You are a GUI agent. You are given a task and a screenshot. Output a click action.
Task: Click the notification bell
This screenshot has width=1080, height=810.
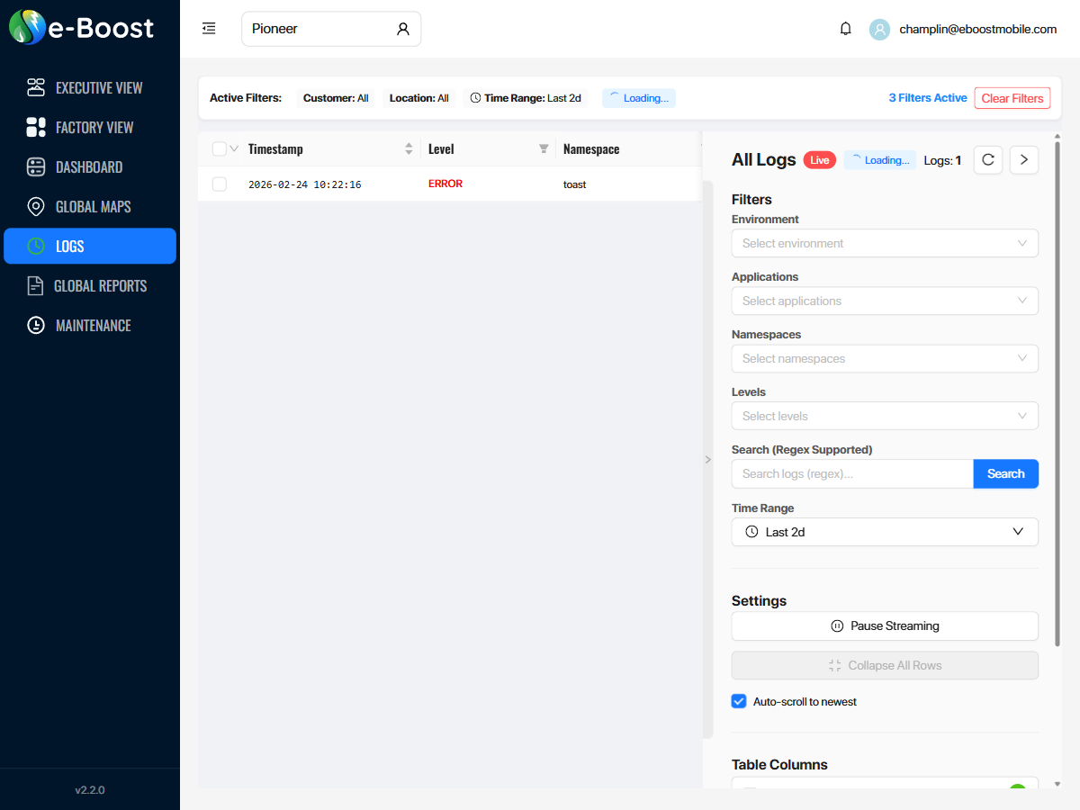point(845,28)
